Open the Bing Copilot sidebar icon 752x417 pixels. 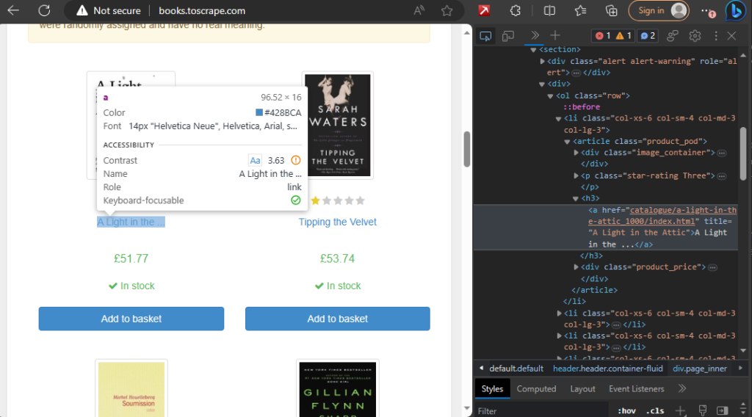[x=734, y=10]
